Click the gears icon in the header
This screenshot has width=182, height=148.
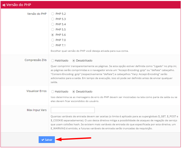pos(4,5)
